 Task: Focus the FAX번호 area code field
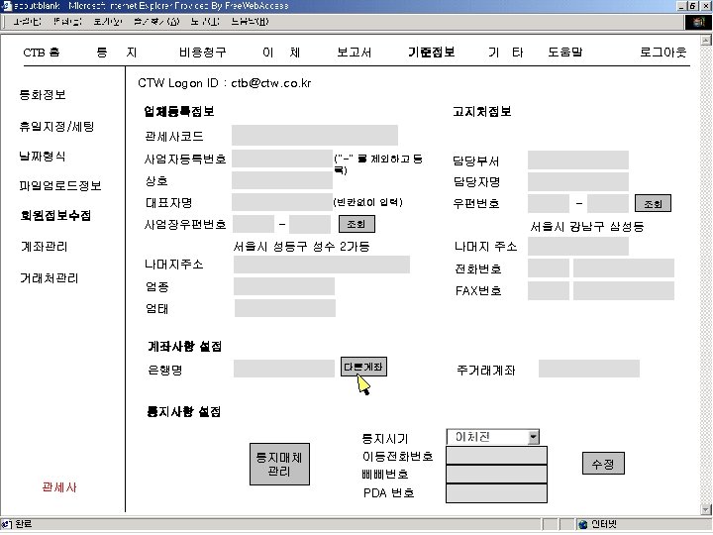549,290
